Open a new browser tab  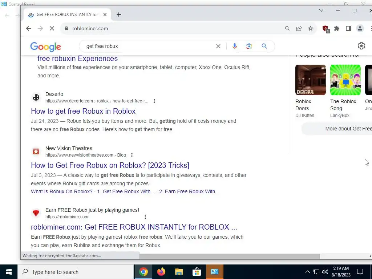coord(119,15)
